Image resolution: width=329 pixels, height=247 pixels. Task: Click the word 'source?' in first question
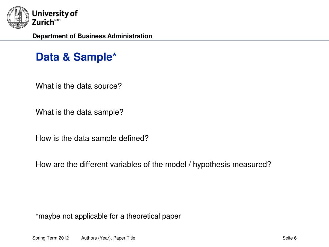point(108,86)
